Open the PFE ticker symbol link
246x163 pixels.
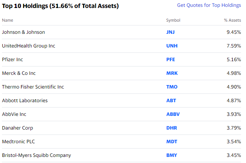(170, 60)
